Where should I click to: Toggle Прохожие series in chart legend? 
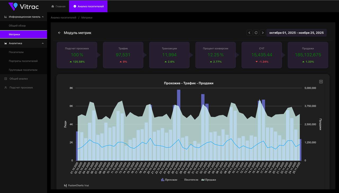169,180
